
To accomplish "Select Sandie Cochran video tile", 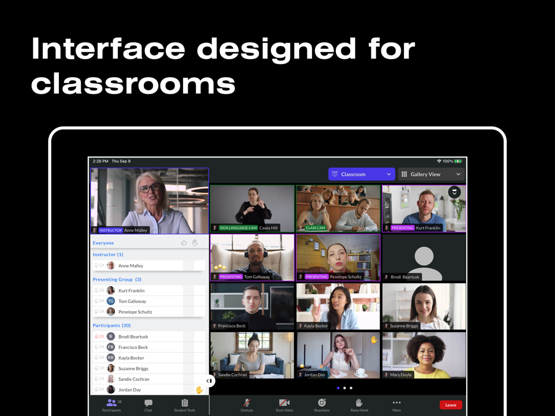I will (x=252, y=355).
